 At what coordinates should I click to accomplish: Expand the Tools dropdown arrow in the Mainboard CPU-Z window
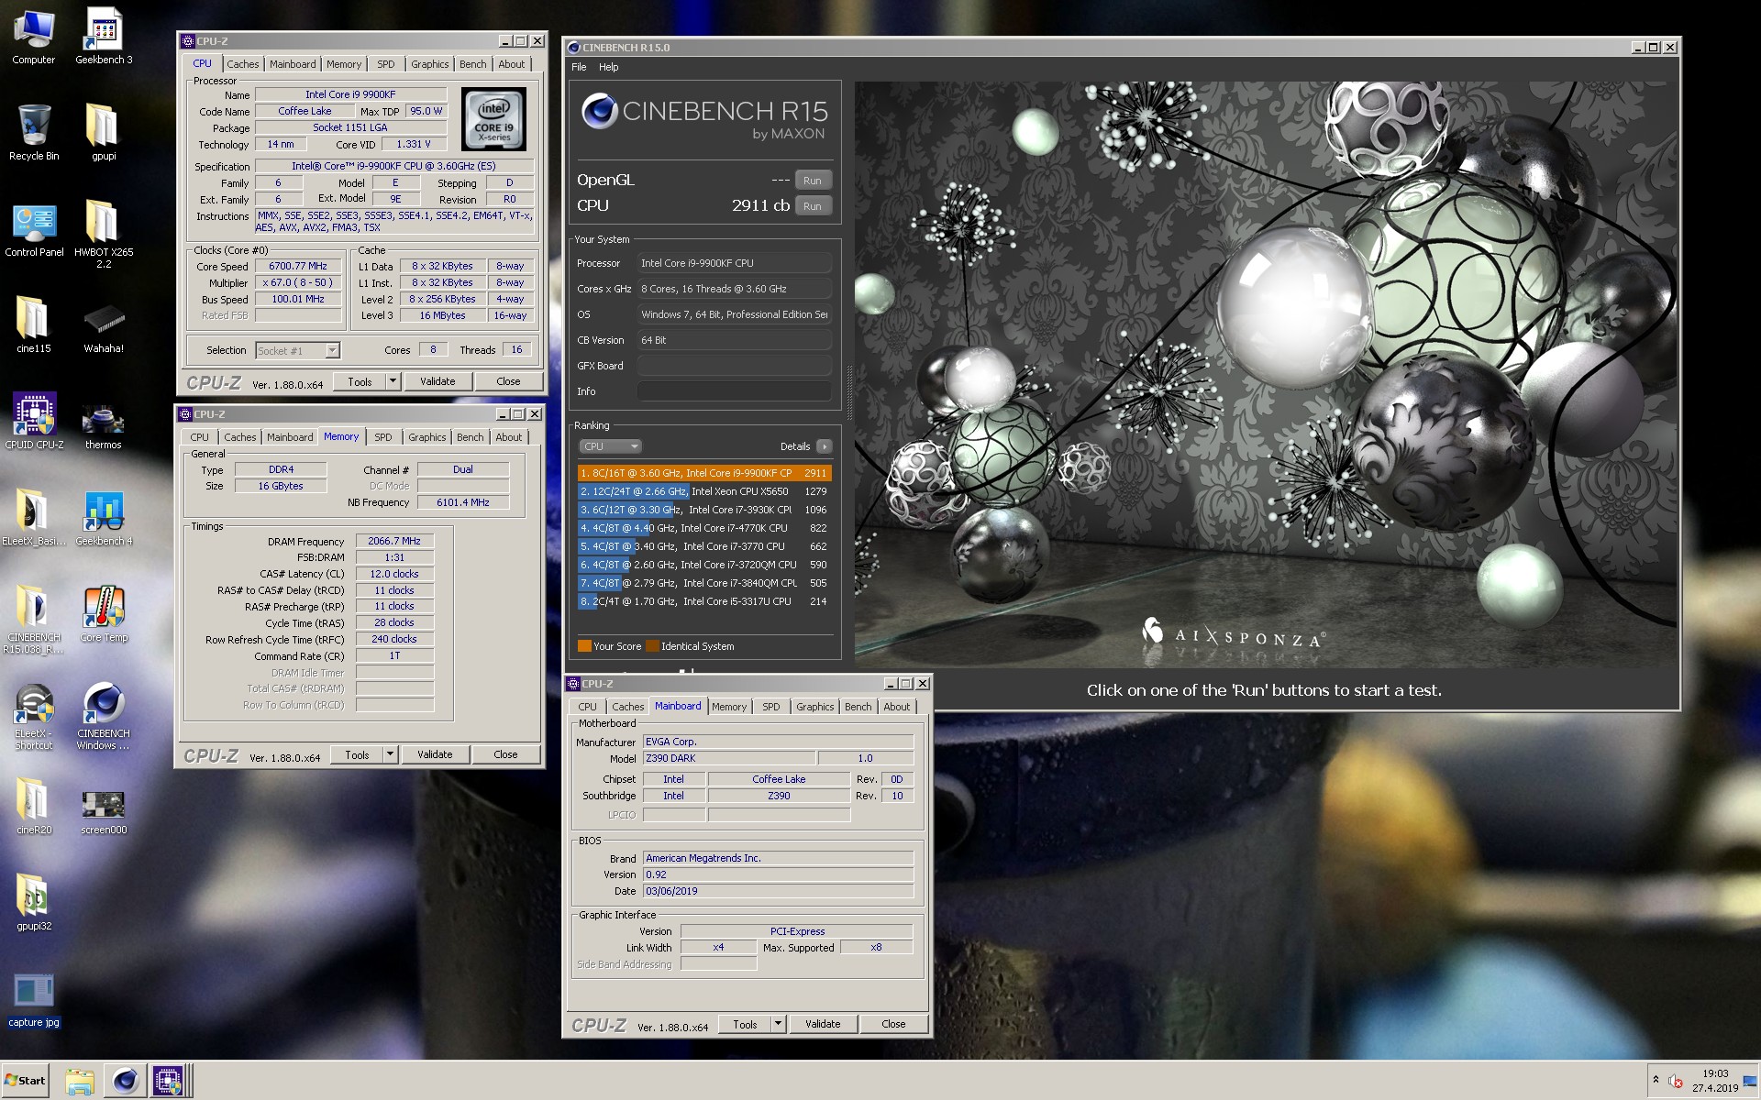pos(778,1024)
